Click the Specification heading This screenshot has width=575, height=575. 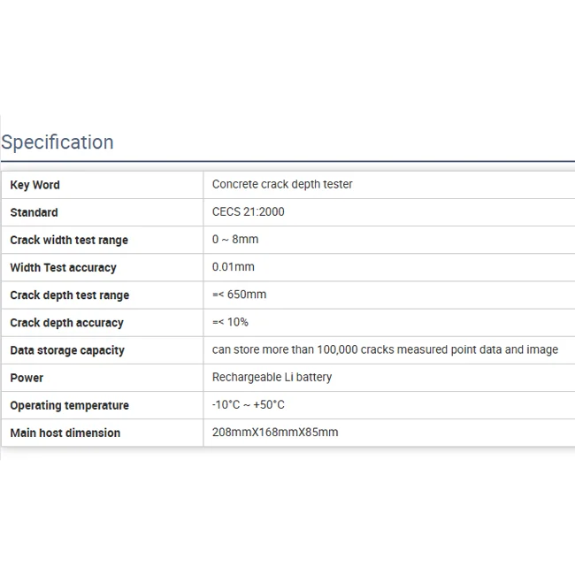click(57, 142)
